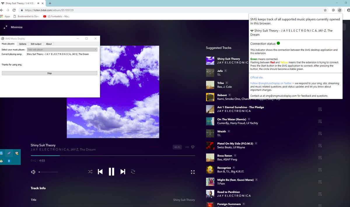Screen dimensions: 350x207
Task: Pause playback with the pause button
Action: 111,172
